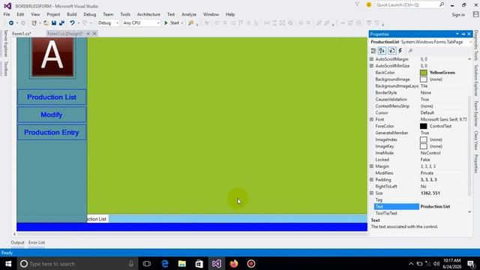
Task: Open the Any CPU platform dropdown
Action: (141, 23)
